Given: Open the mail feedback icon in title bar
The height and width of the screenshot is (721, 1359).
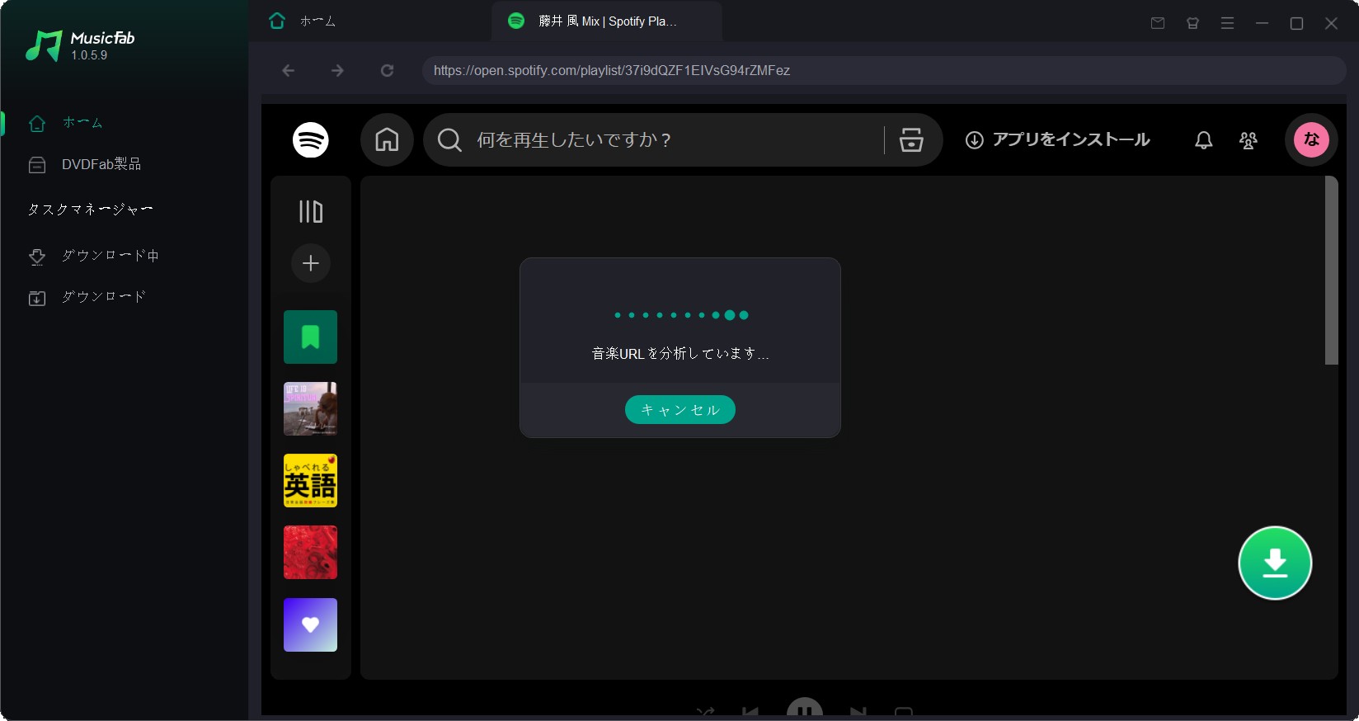Looking at the screenshot, I should tap(1158, 23).
